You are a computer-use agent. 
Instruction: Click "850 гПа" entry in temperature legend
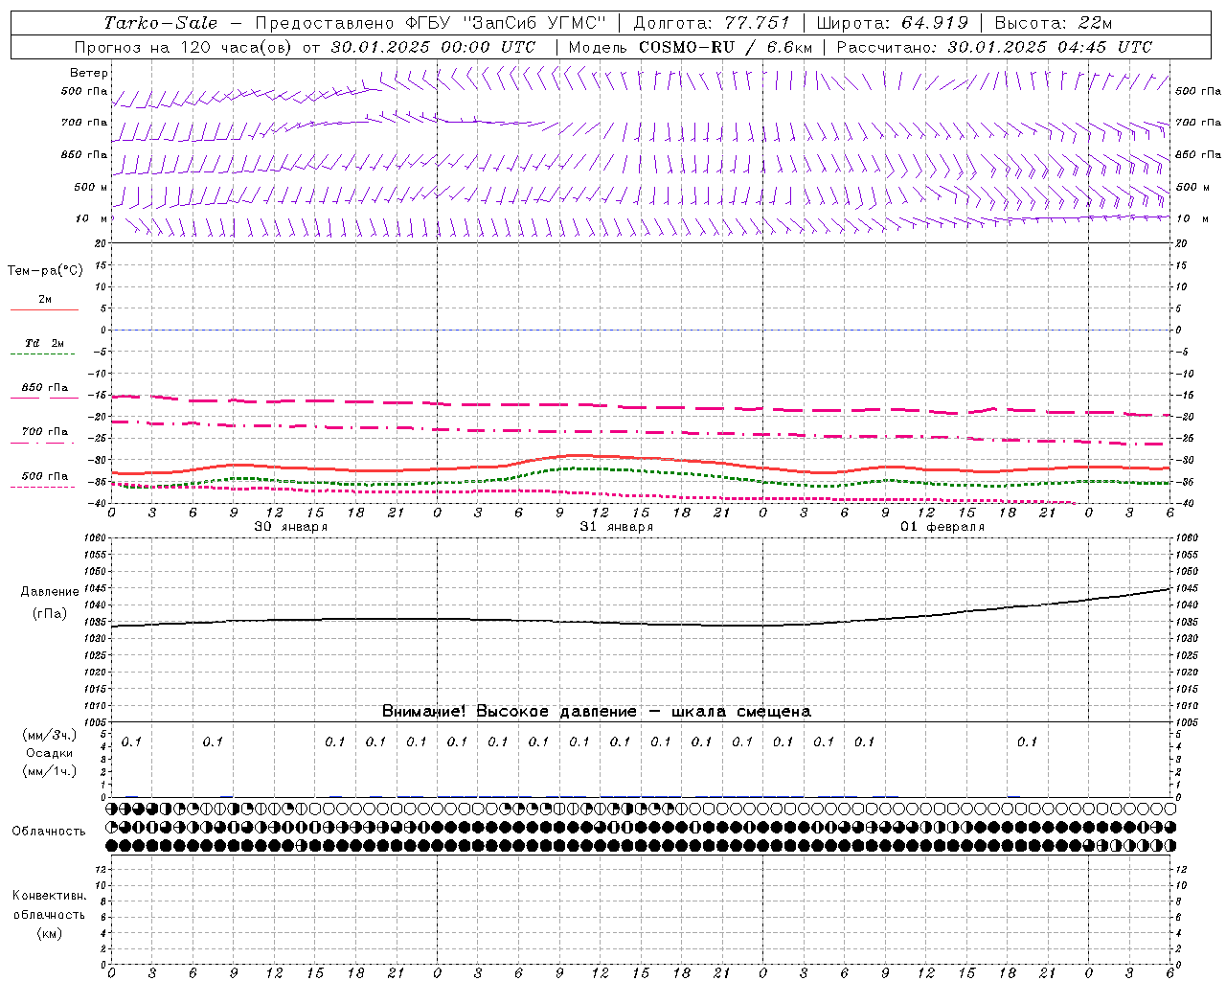pos(45,388)
